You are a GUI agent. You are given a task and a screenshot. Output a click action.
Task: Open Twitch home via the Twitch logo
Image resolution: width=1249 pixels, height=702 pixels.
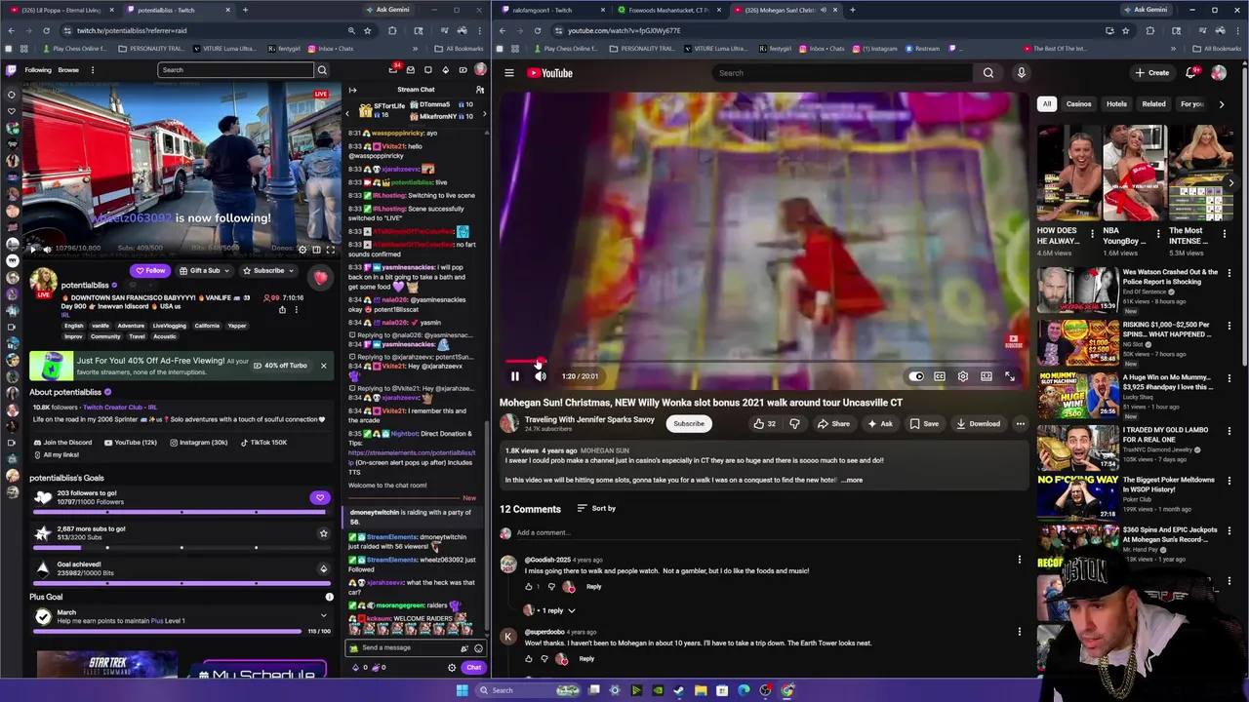coord(12,70)
